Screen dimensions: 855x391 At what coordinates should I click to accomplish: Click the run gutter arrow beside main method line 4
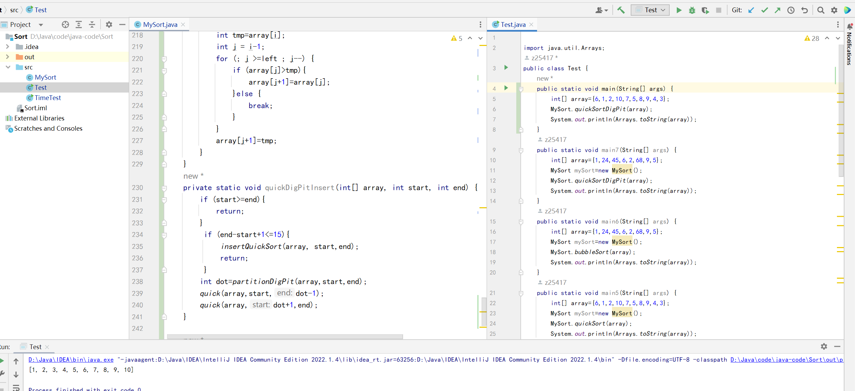tap(506, 88)
